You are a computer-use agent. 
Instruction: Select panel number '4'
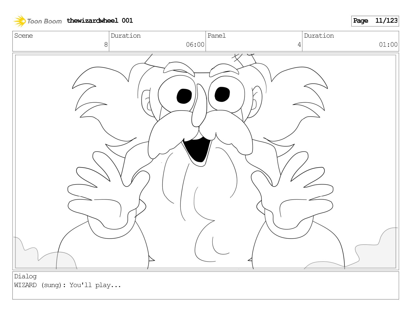point(299,45)
